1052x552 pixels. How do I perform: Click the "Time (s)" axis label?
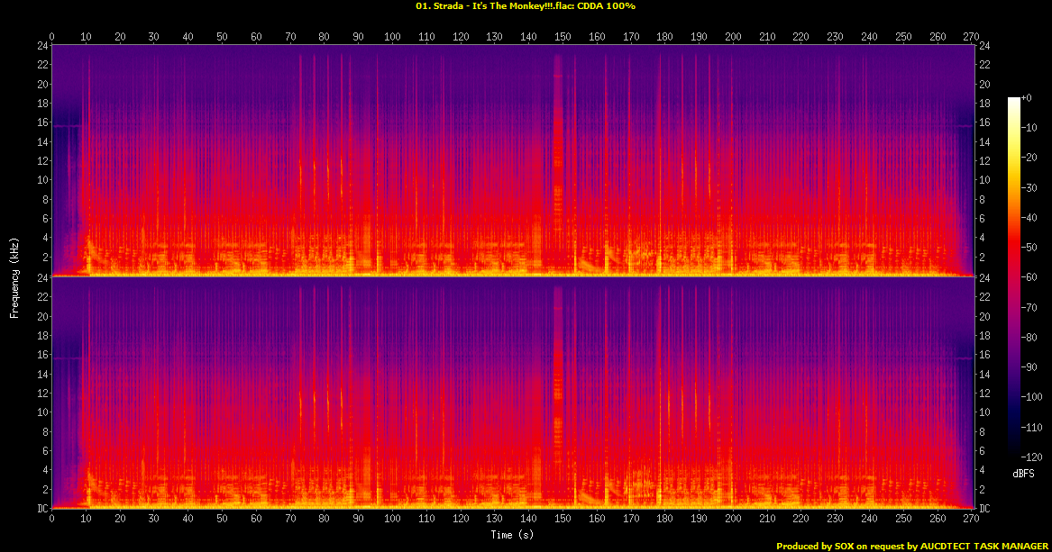[x=512, y=535]
